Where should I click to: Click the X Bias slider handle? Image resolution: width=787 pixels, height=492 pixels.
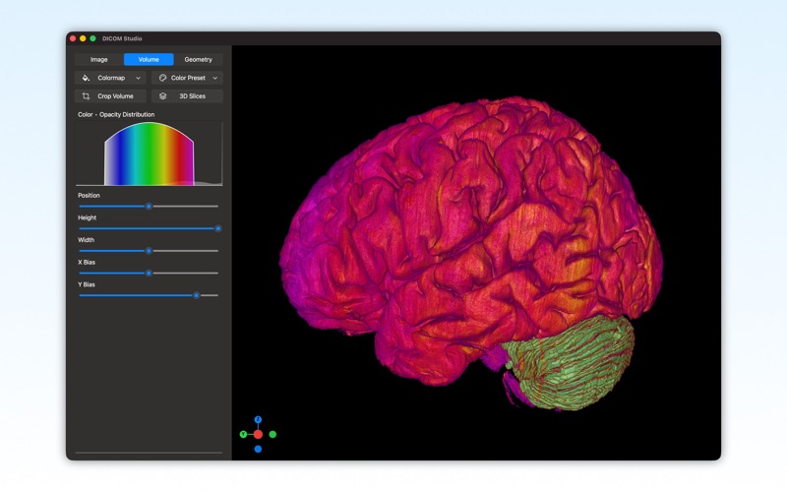(x=149, y=274)
